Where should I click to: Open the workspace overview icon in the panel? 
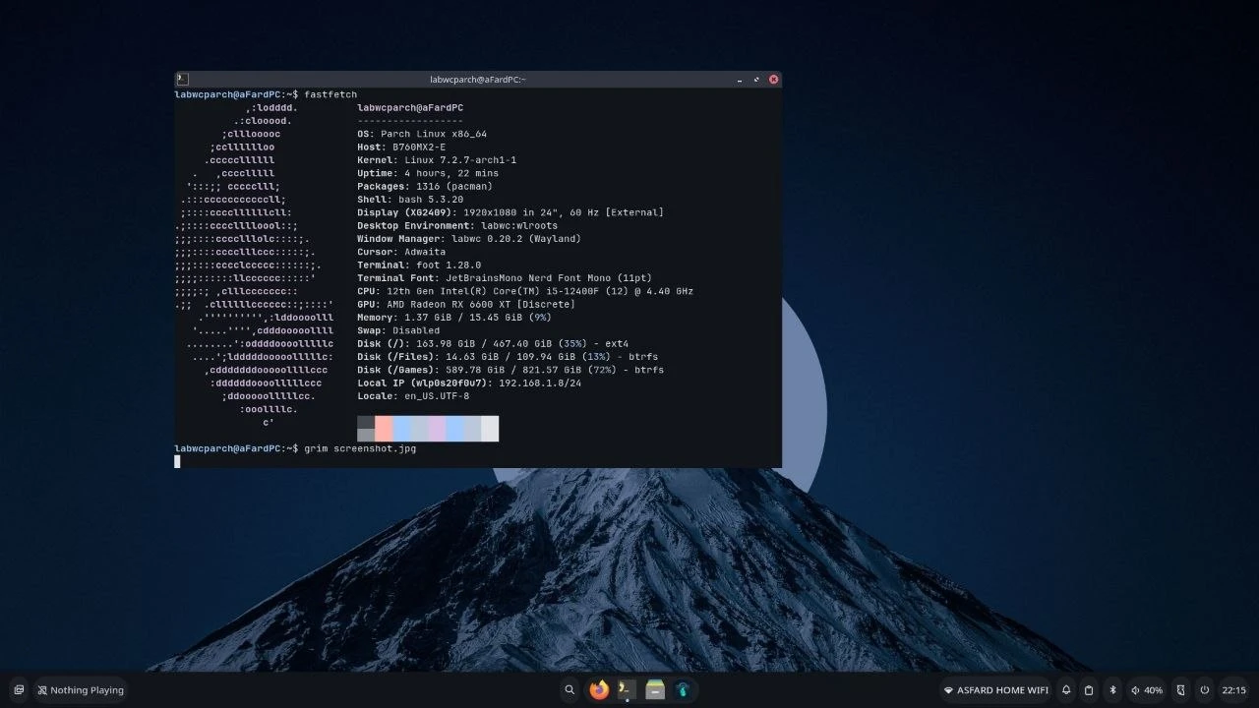click(19, 690)
